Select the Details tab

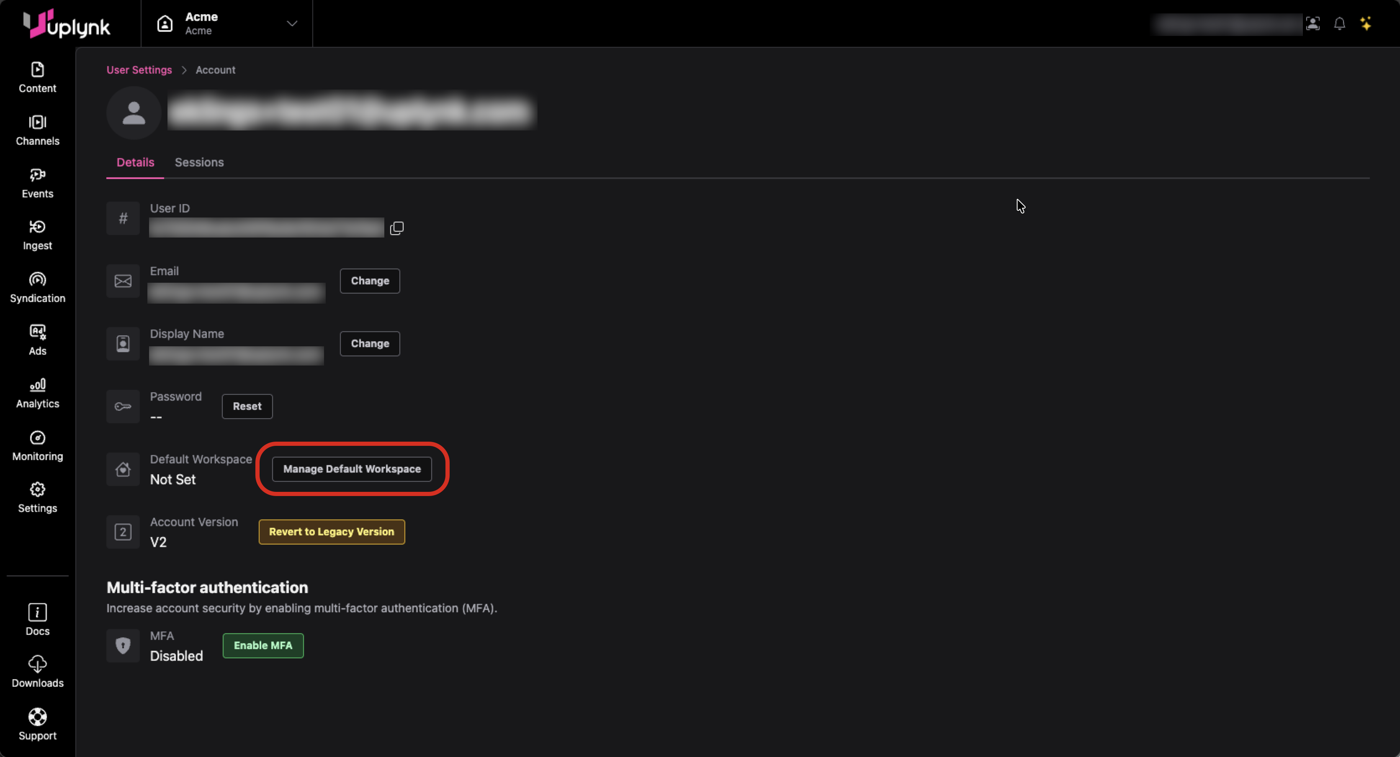[x=135, y=162]
